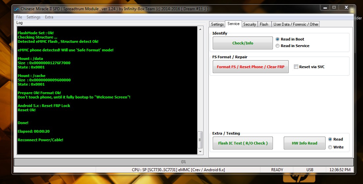The height and width of the screenshot is (184, 363).
Task: Click CPU info in status bar
Action: click(178, 170)
